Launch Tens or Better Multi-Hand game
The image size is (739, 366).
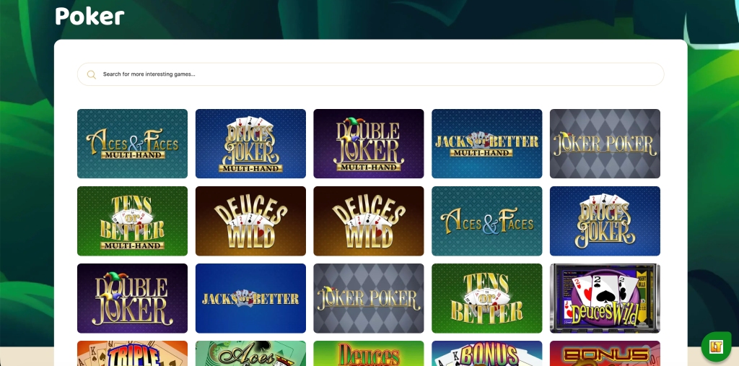coord(133,221)
